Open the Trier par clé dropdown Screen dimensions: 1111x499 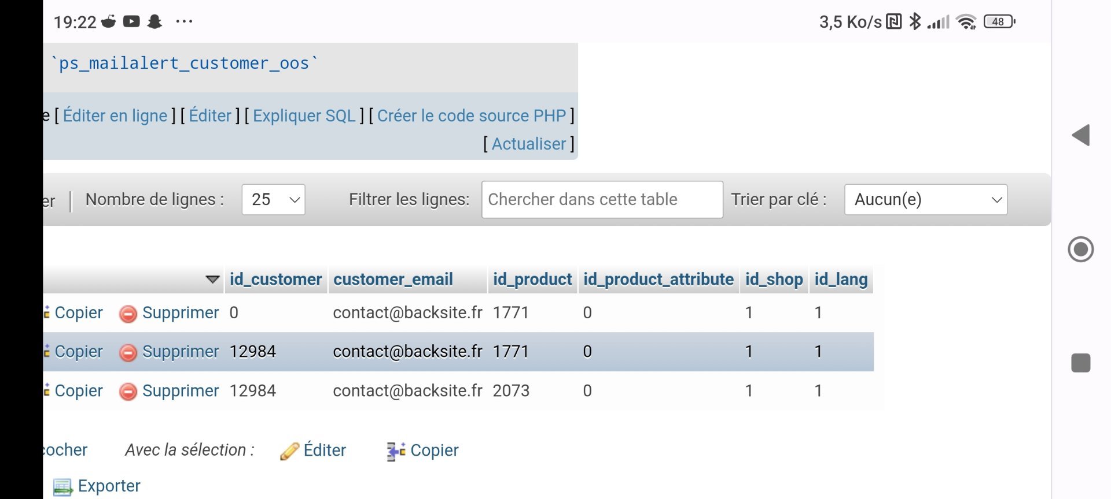925,200
